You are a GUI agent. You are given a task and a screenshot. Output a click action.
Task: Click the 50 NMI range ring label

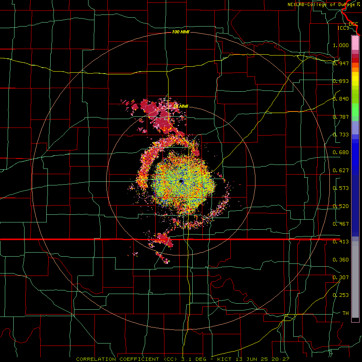[181, 106]
